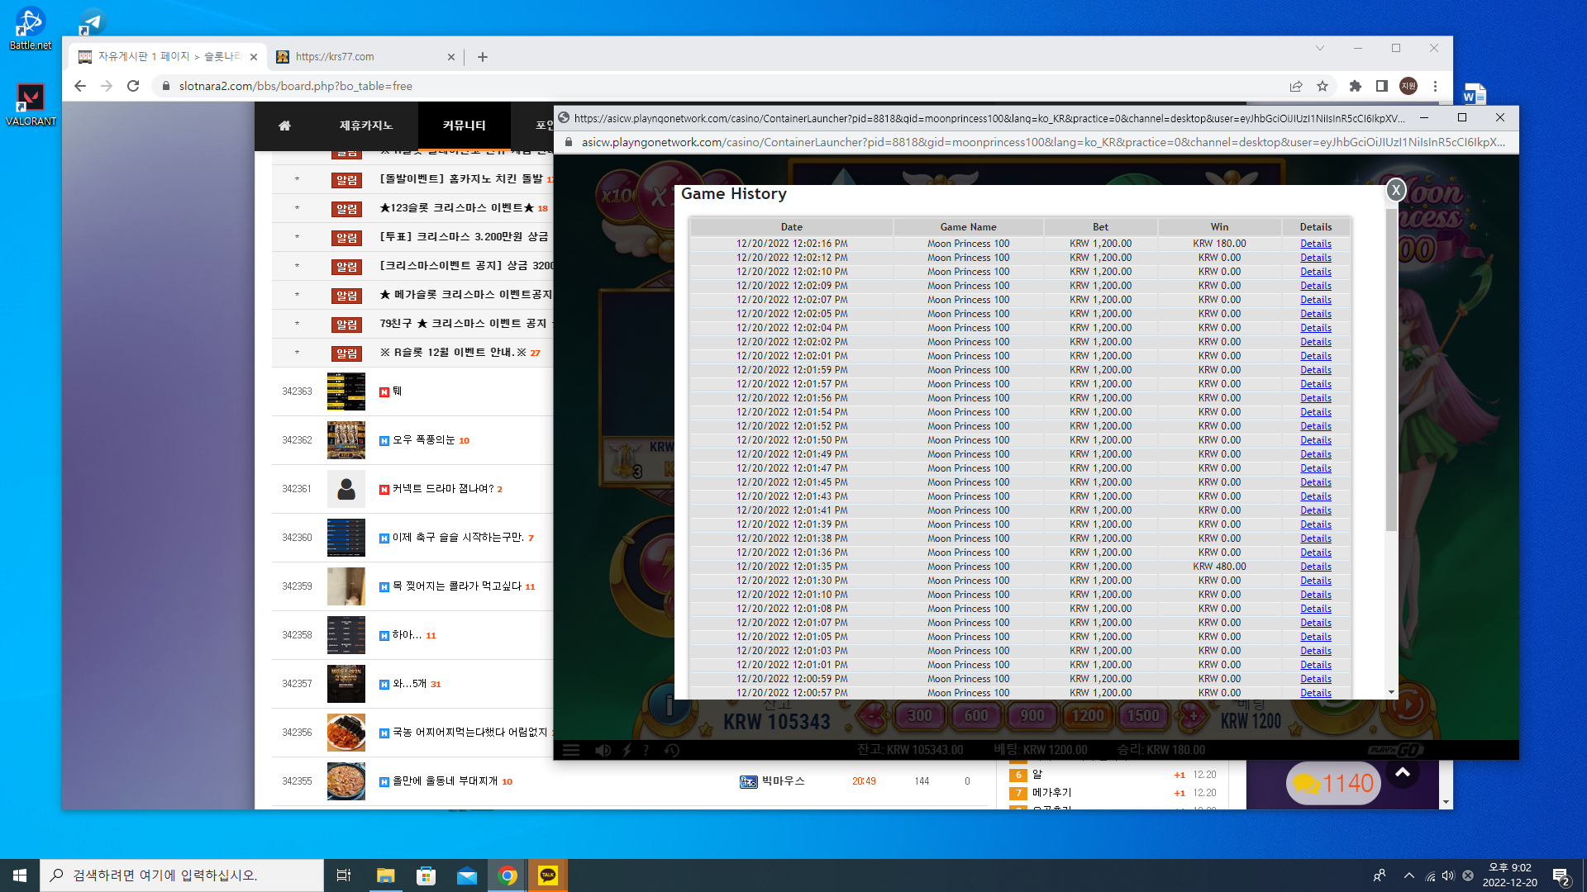Open post 목 찢어지는 콜라가 먹고싶다
1587x892 pixels.
(x=457, y=586)
